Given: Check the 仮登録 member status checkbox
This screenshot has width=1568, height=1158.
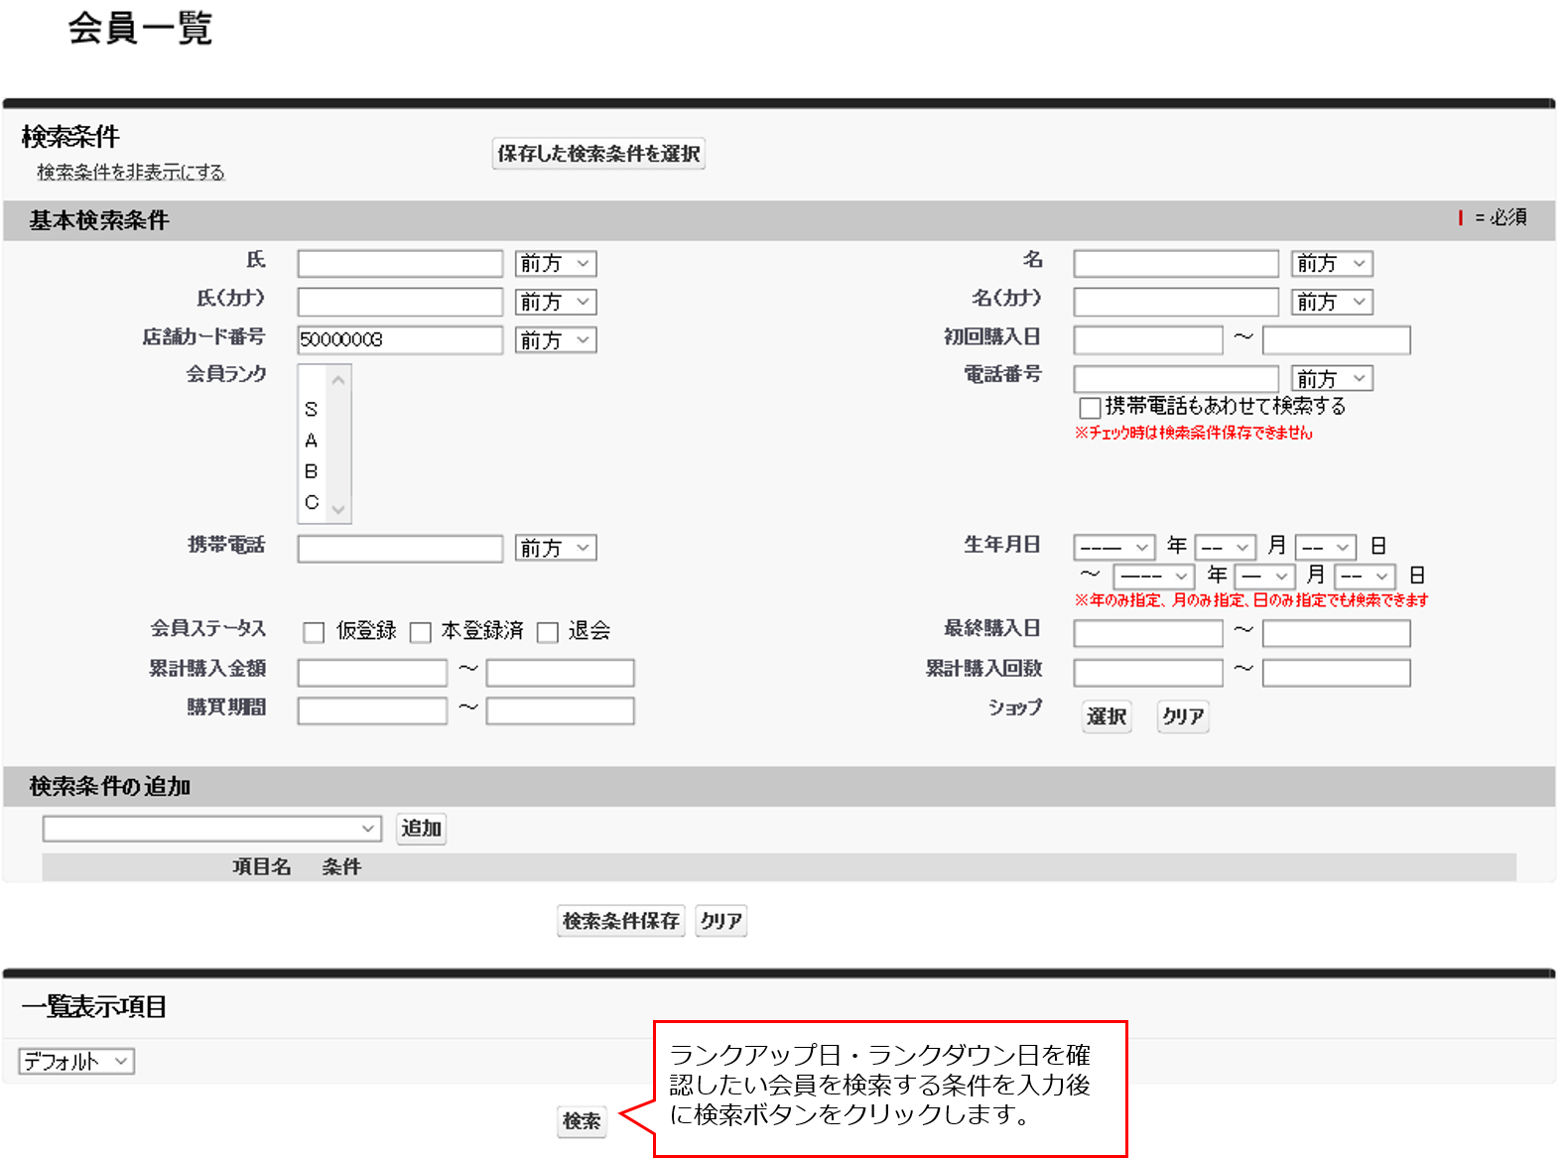Looking at the screenshot, I should [x=314, y=632].
